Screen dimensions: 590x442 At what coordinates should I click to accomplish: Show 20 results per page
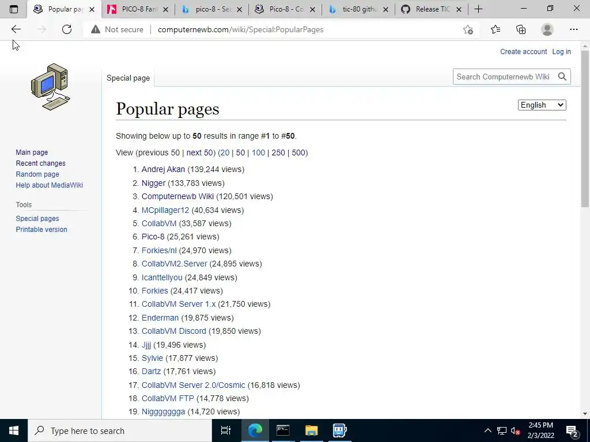pos(225,153)
